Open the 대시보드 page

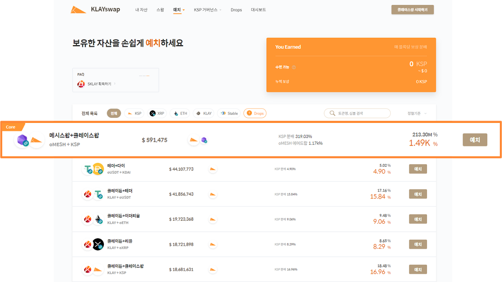click(x=259, y=10)
